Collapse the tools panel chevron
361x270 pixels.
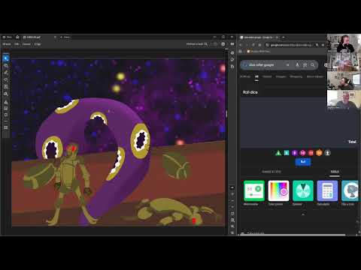point(303,214)
